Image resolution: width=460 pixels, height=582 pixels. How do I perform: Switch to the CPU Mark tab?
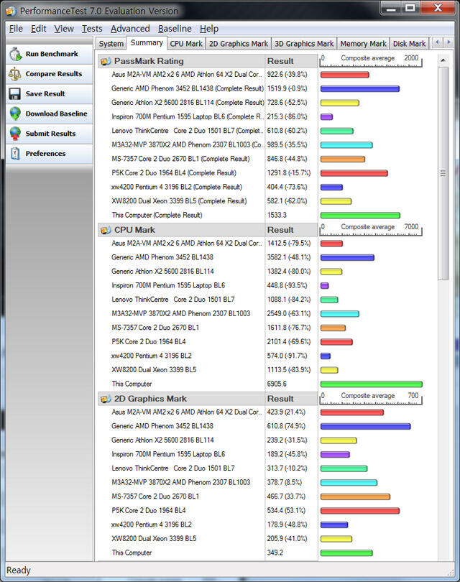pyautogui.click(x=186, y=44)
